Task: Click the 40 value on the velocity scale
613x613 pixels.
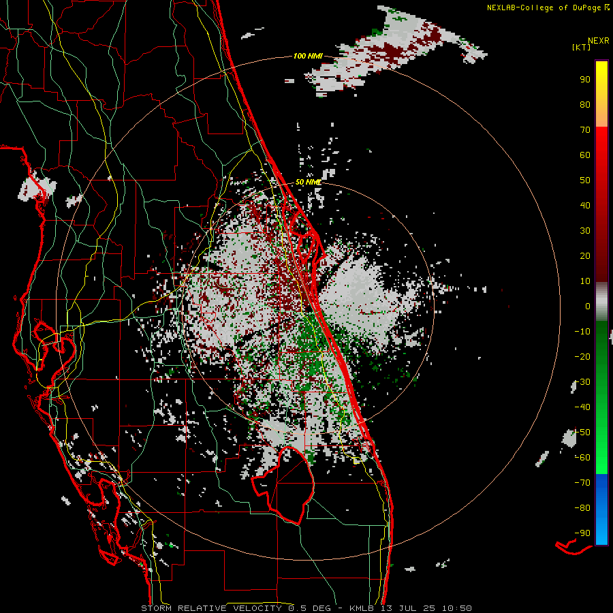Action: (x=585, y=205)
